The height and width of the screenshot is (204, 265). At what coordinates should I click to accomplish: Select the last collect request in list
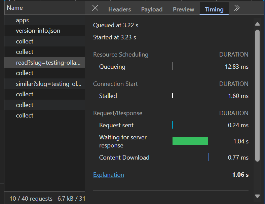[x=25, y=115]
